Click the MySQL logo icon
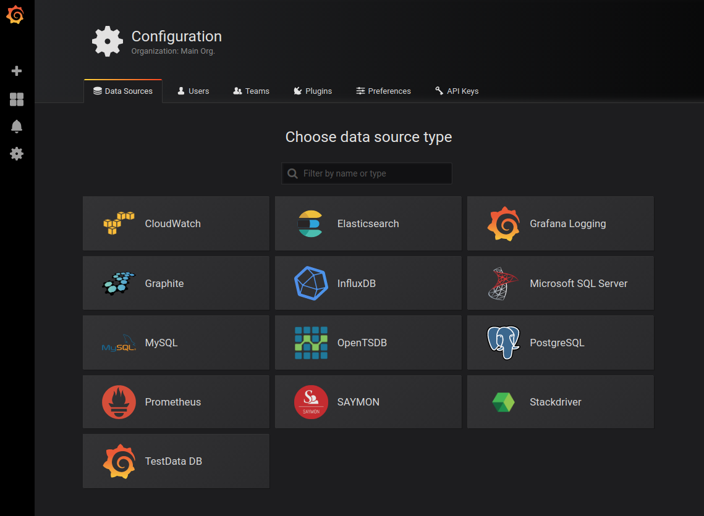 pos(119,343)
